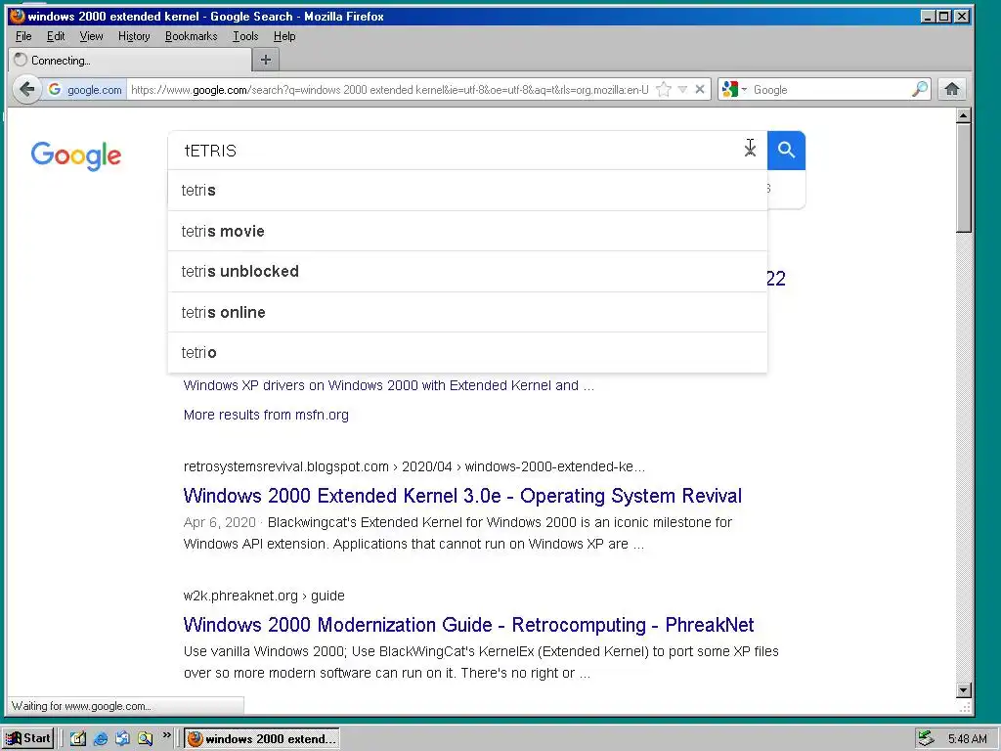1001x751 pixels.
Task: Click the search bar magnifying glass icon
Action: [920, 89]
